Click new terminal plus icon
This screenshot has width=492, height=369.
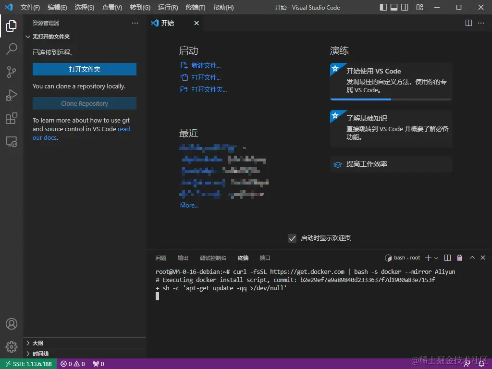[428, 258]
